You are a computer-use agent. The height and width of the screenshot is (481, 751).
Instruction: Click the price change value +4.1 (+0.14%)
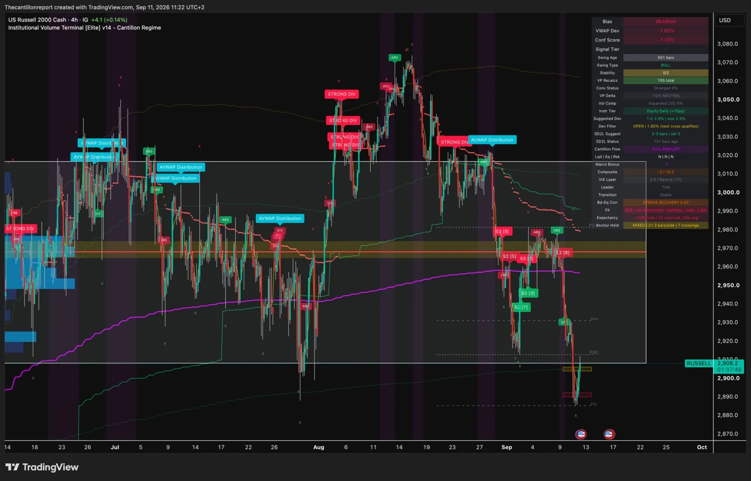point(109,20)
